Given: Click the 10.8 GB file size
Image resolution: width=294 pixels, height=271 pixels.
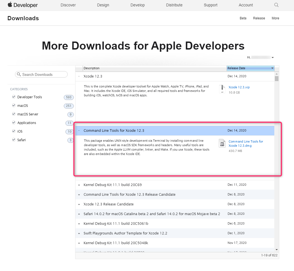Looking at the screenshot, I should pos(234,92).
